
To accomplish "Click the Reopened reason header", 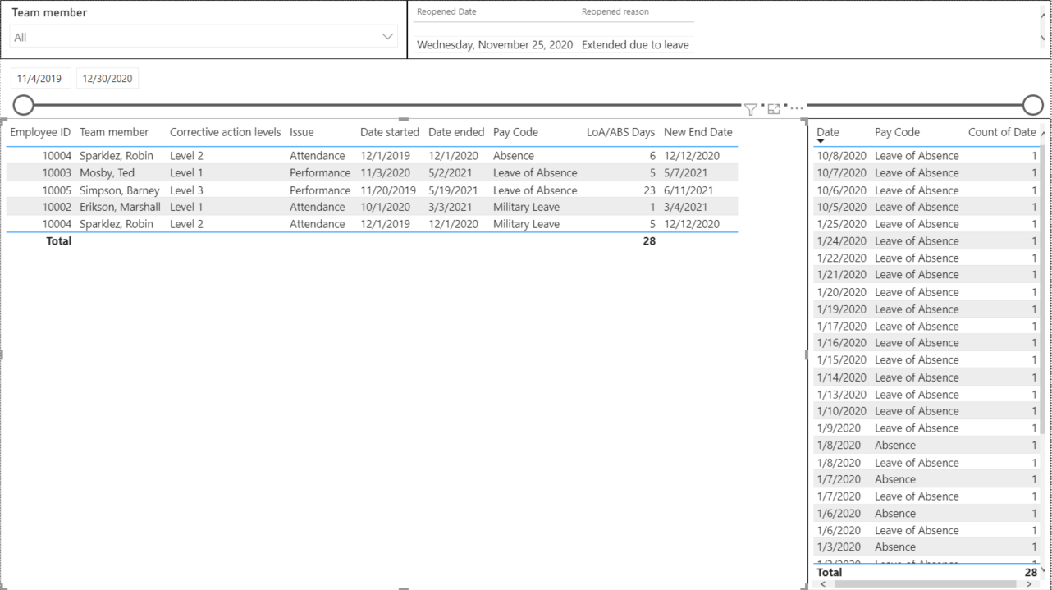I will click(615, 11).
